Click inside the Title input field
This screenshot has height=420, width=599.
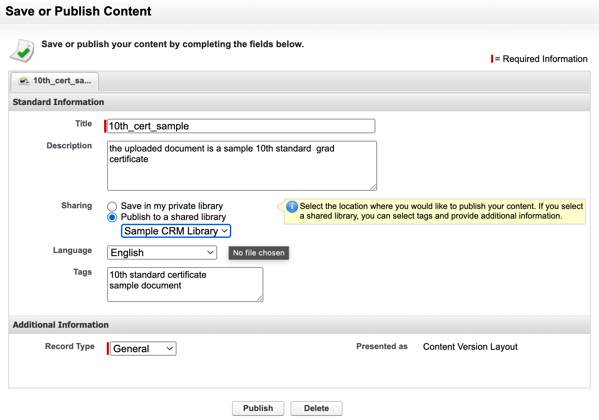(x=241, y=126)
